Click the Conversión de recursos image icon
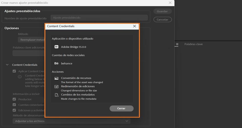Viewport: 242px width, 128px height. [56, 78]
